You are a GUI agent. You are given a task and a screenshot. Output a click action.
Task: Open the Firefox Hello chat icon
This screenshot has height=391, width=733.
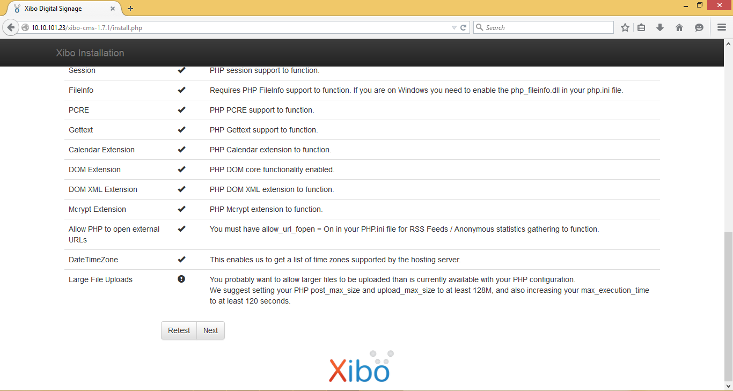(698, 27)
